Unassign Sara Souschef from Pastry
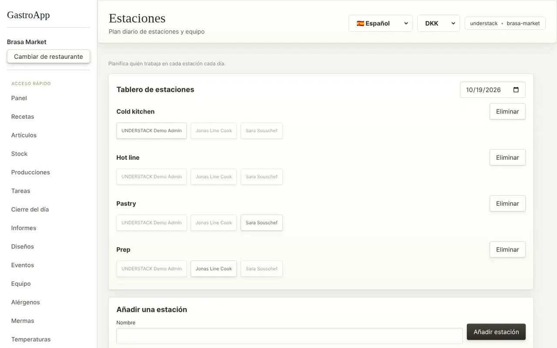This screenshot has width=557, height=348. pyautogui.click(x=262, y=223)
